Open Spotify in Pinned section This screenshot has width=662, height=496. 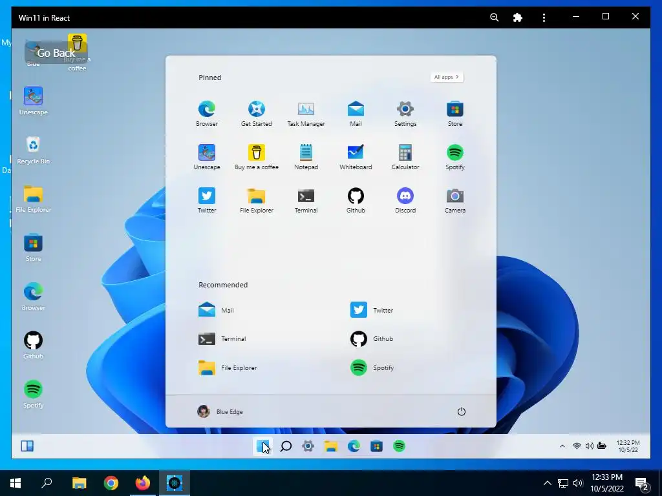click(x=454, y=156)
